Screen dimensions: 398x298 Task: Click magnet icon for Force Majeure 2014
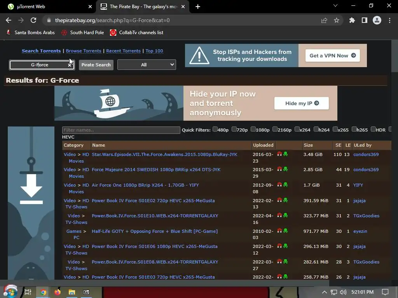point(279,169)
